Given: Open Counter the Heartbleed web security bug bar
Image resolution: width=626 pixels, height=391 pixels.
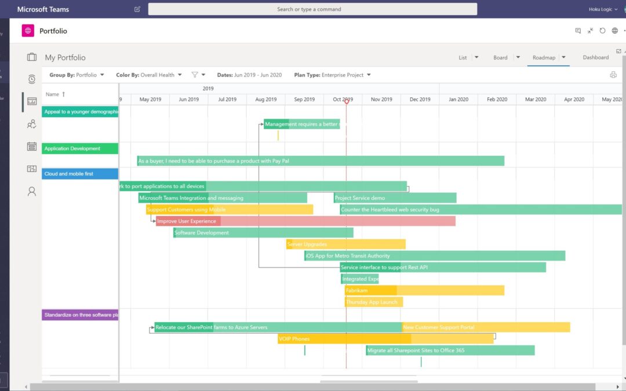Looking at the screenshot, I should (481, 209).
